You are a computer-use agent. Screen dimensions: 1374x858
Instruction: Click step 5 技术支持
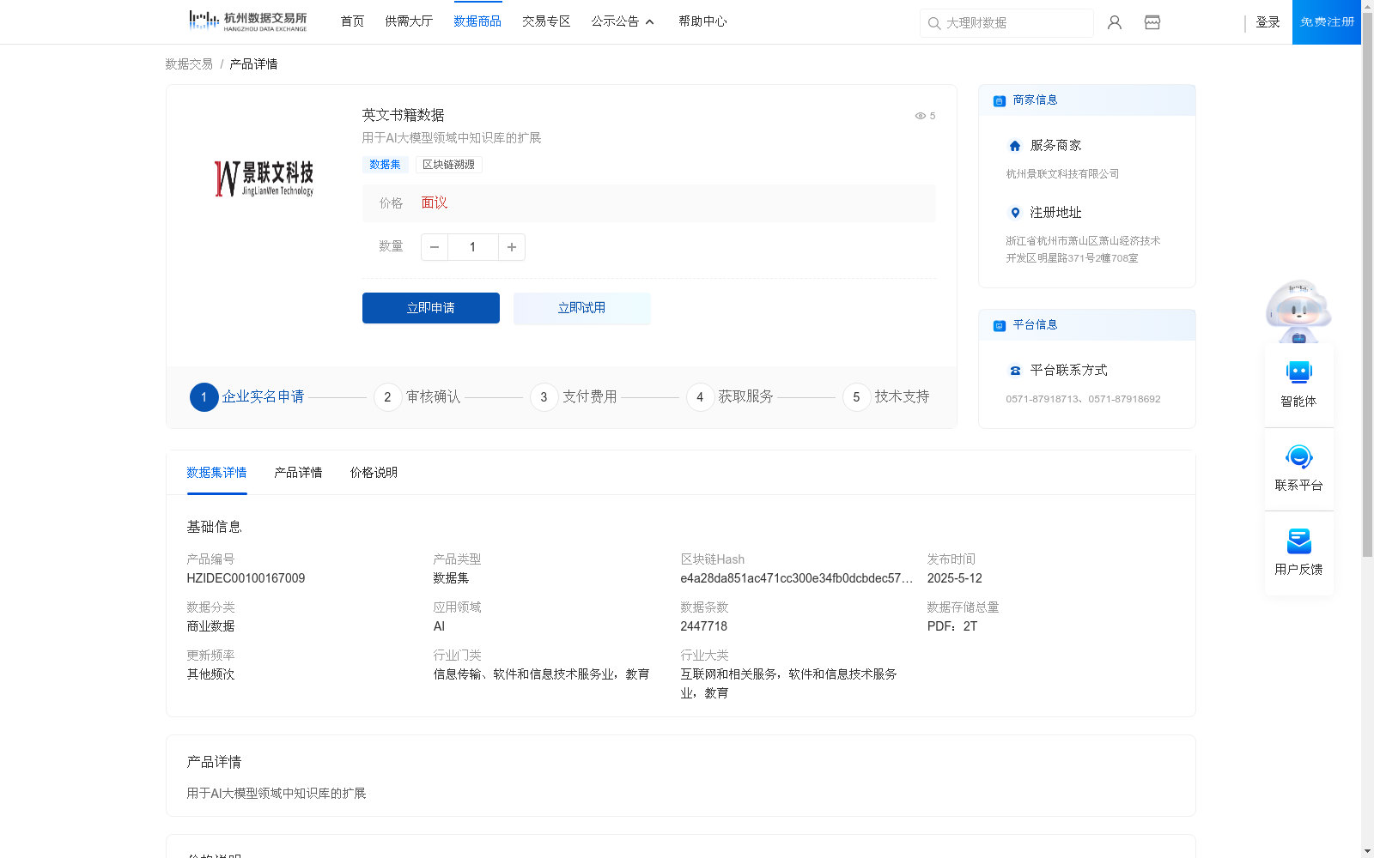[886, 397]
